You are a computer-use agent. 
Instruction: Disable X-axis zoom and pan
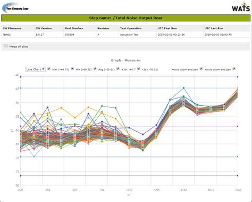pos(201,69)
